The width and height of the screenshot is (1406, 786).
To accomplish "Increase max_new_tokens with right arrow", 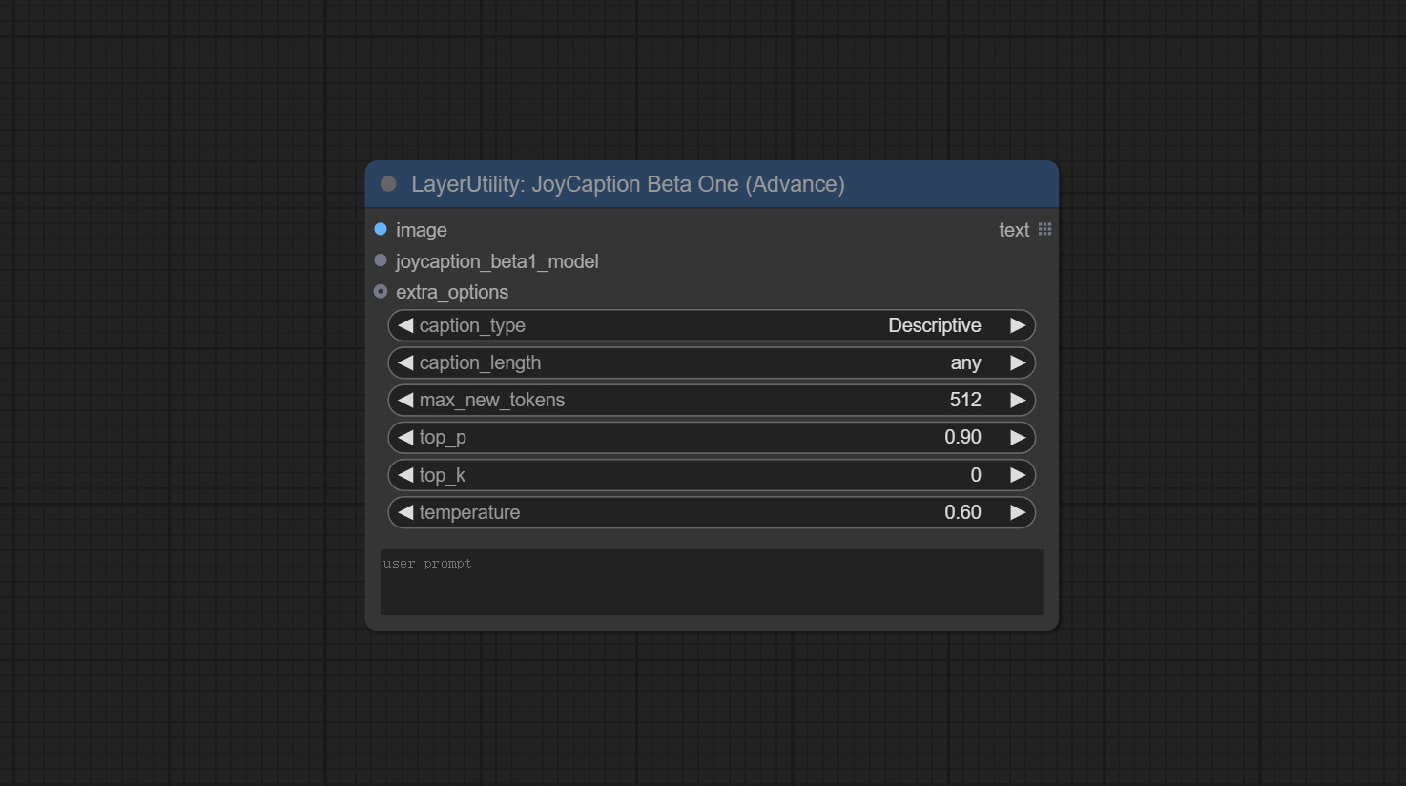I will tap(1017, 400).
